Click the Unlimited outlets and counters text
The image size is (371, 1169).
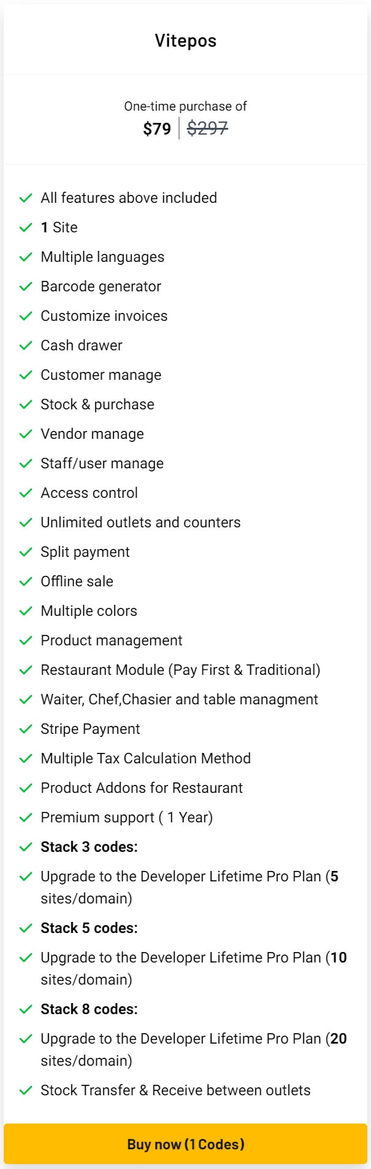[141, 522]
